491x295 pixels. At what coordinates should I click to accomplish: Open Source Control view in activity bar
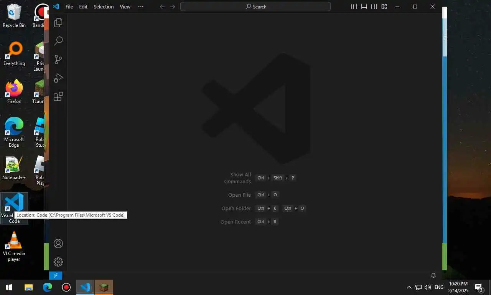tap(58, 60)
